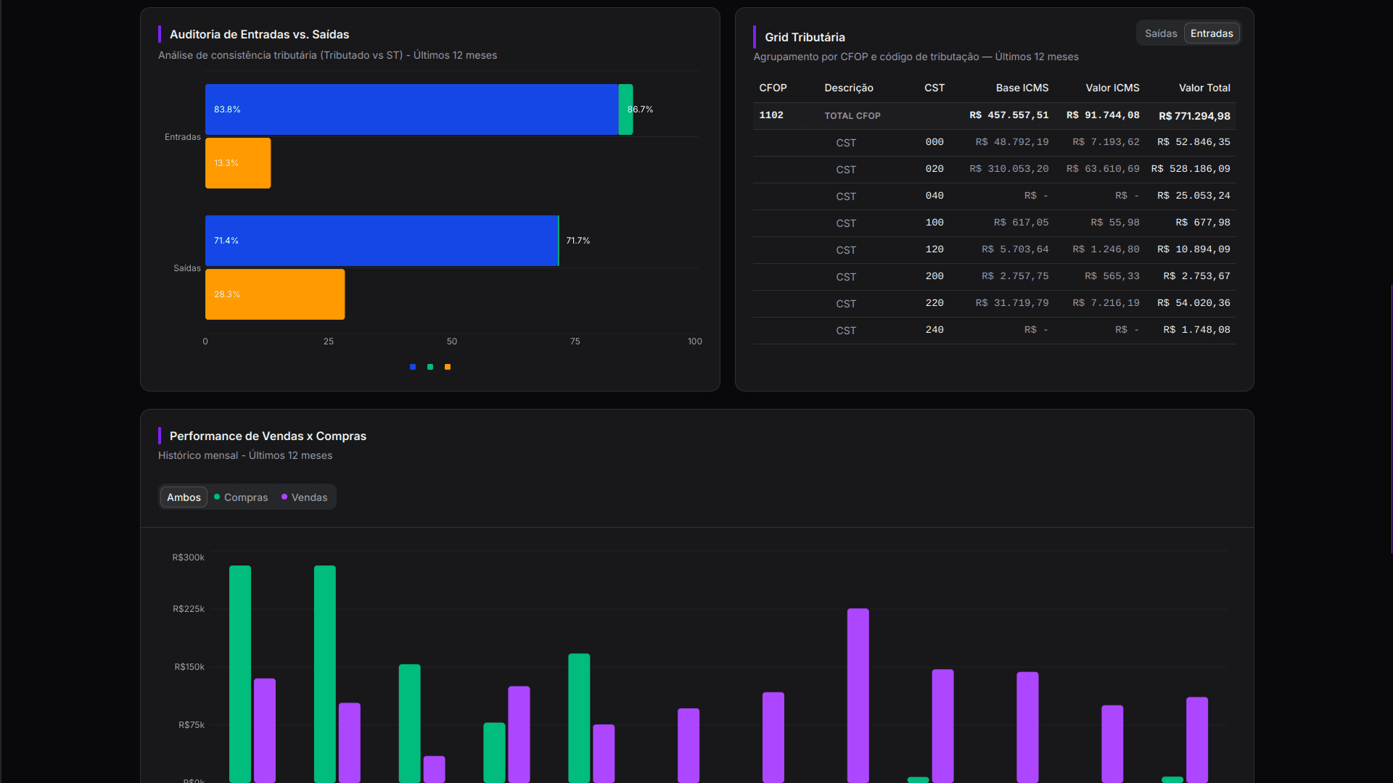
Task: Click the base value R$ 31.719,79
Action: pos(1011,303)
